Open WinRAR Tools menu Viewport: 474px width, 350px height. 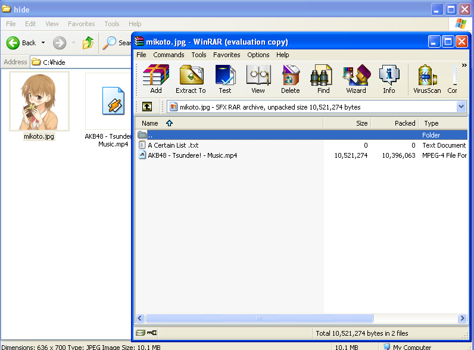pos(199,55)
